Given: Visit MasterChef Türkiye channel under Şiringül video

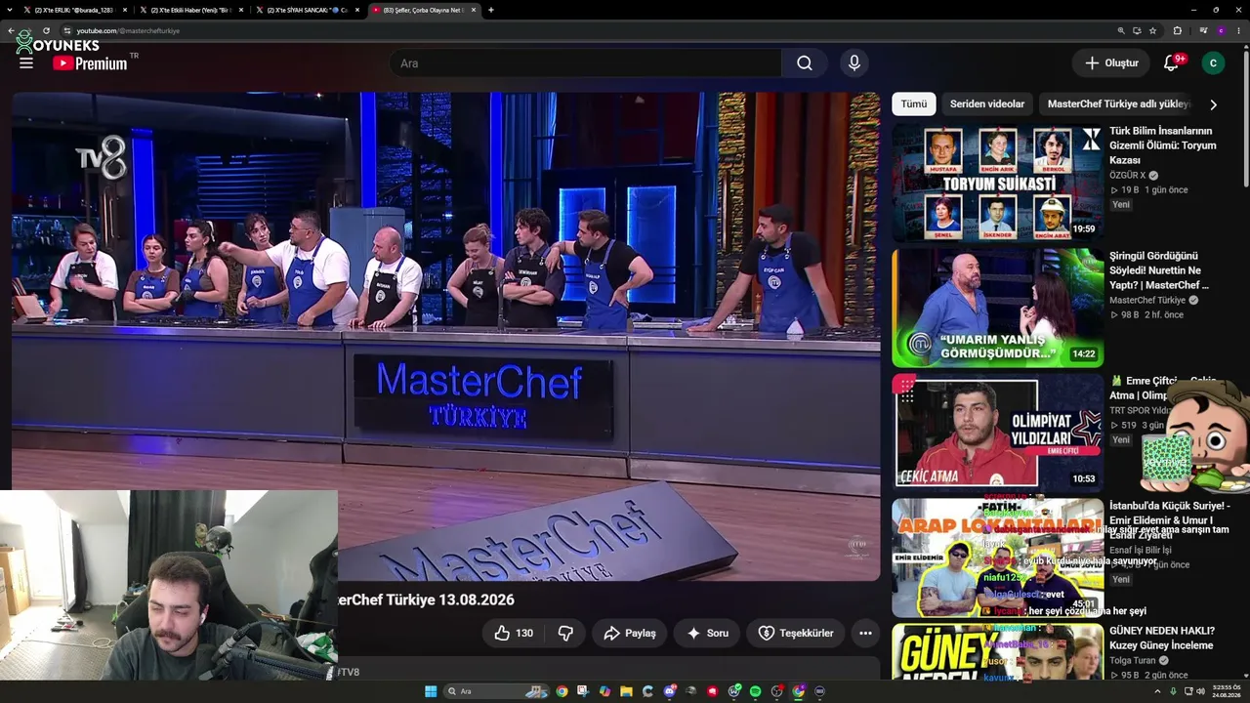Looking at the screenshot, I should pos(1147,301).
